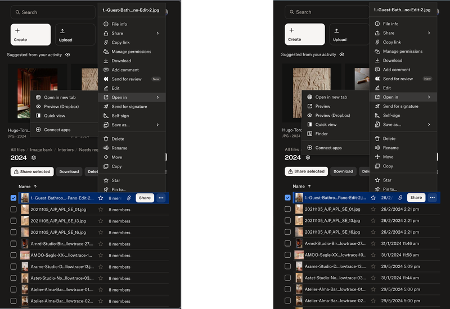Image resolution: width=450 pixels, height=309 pixels.
Task: Tick the A-nrd-Studio-Bir file checkbox, right screenshot
Action: [x=287, y=244]
